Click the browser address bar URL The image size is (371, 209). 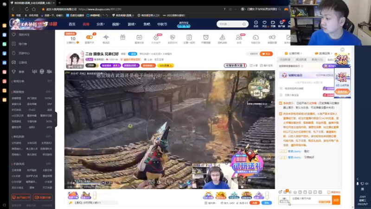tap(100, 9)
